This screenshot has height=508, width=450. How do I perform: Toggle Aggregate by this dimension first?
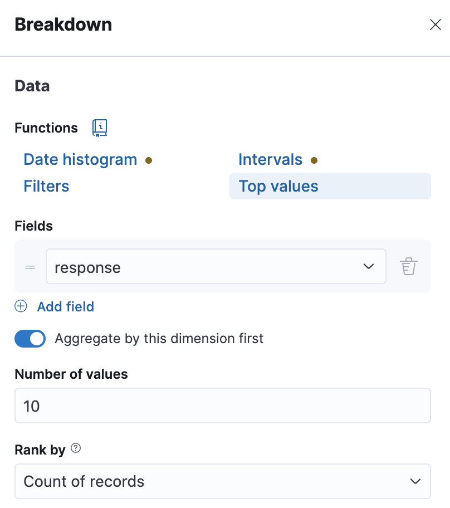click(x=30, y=339)
